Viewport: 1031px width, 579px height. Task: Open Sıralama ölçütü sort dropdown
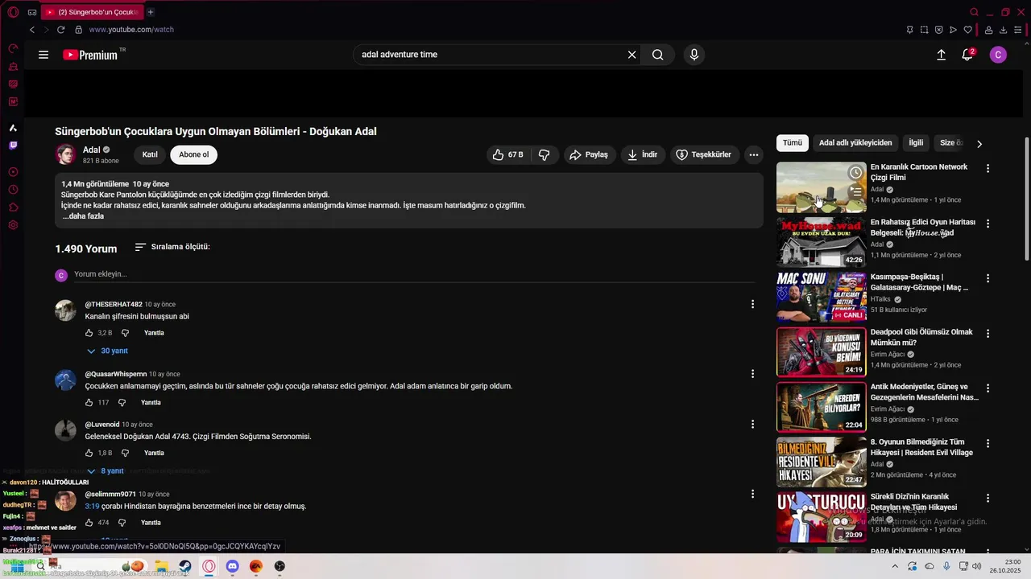point(172,247)
